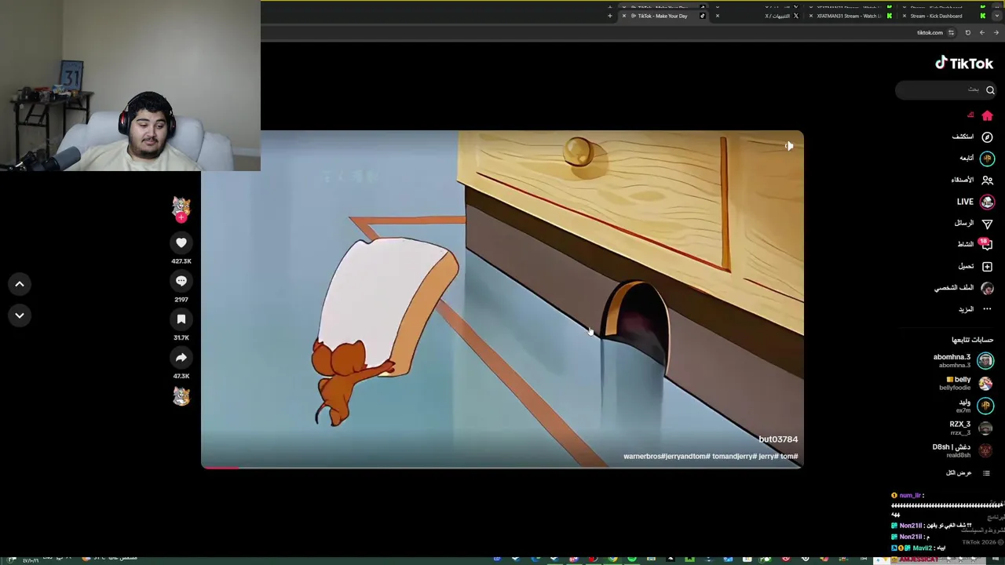The width and height of the screenshot is (1005, 565).
Task: Open comments via the speech bubble icon
Action: point(181,281)
